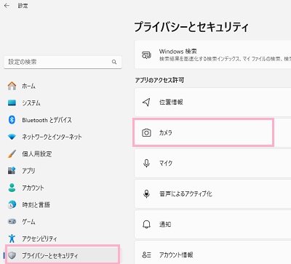
Task: Click the カメラ camera icon
Action: [x=146, y=132]
